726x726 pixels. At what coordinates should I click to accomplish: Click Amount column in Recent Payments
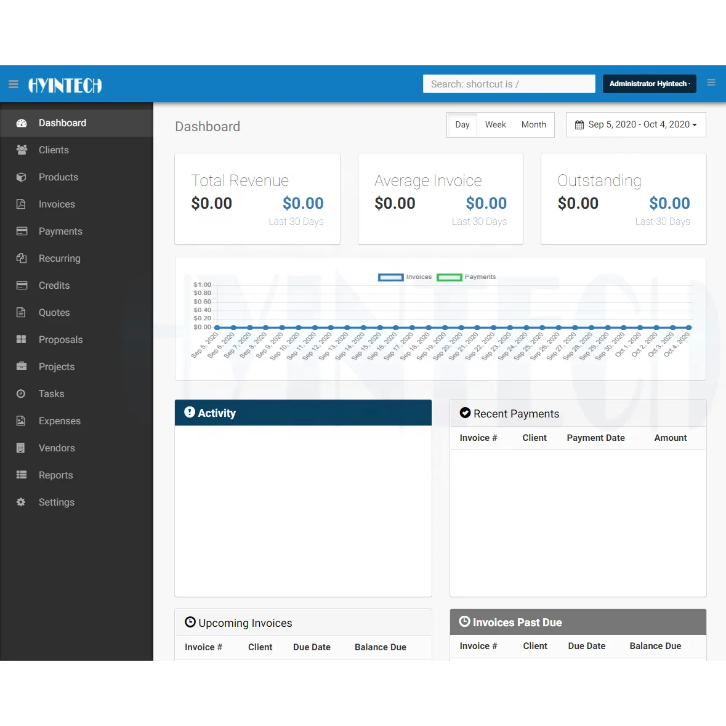pos(671,438)
